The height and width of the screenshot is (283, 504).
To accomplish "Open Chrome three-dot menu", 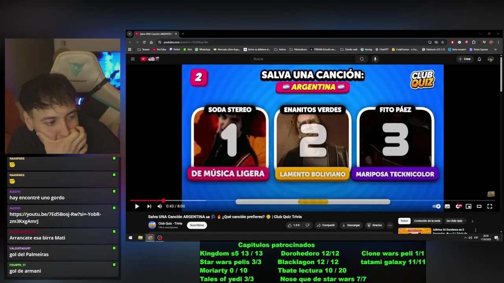I will pyautogui.click(x=498, y=42).
